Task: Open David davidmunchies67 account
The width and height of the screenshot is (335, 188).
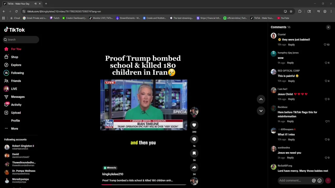Action: click(20, 156)
